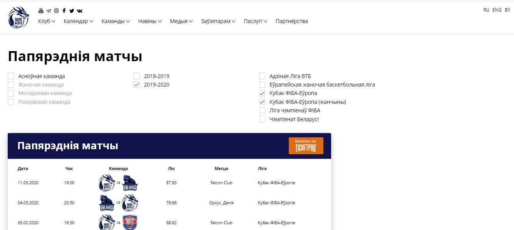Click the Орхус, Данія venue
Viewport: 514px width, 230px height.
pos(221,203)
